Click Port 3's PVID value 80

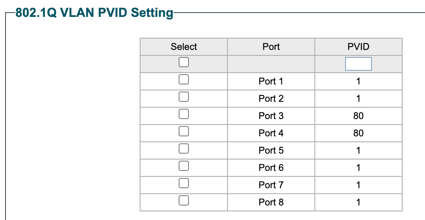point(358,116)
